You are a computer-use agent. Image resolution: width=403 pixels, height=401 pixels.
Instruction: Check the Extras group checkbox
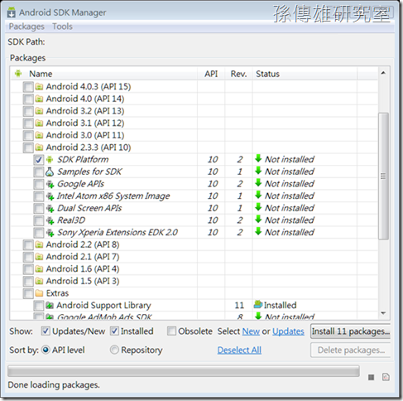pyautogui.click(x=28, y=293)
